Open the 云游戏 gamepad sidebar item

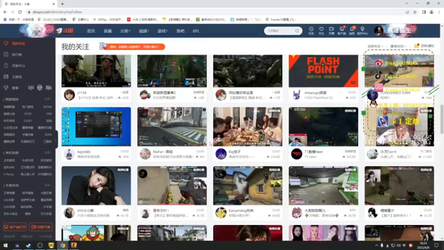[13, 77]
